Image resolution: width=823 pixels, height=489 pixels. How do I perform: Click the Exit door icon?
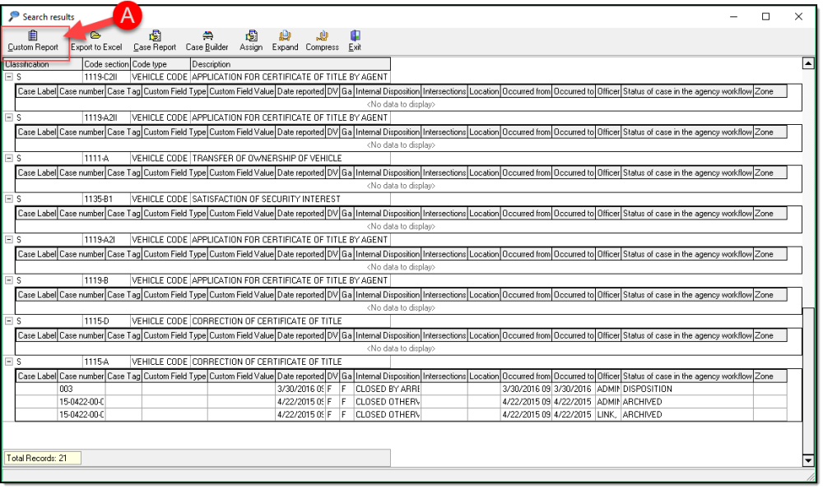[355, 41]
